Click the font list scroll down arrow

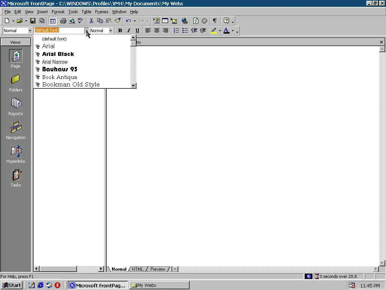pos(133,85)
